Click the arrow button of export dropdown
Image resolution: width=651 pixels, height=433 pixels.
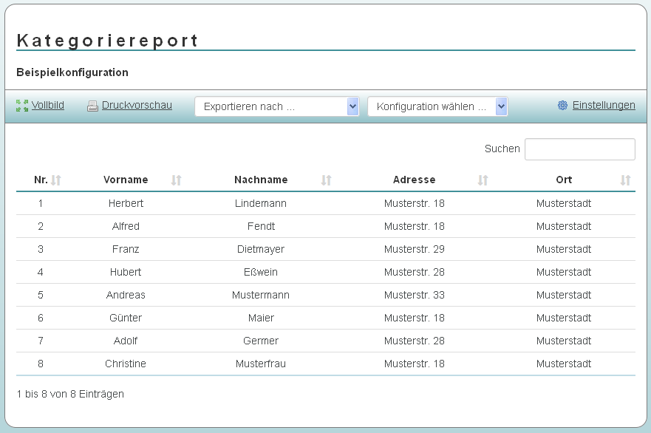coord(353,106)
